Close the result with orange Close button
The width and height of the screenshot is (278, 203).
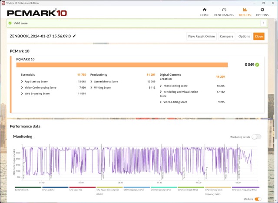259,37
